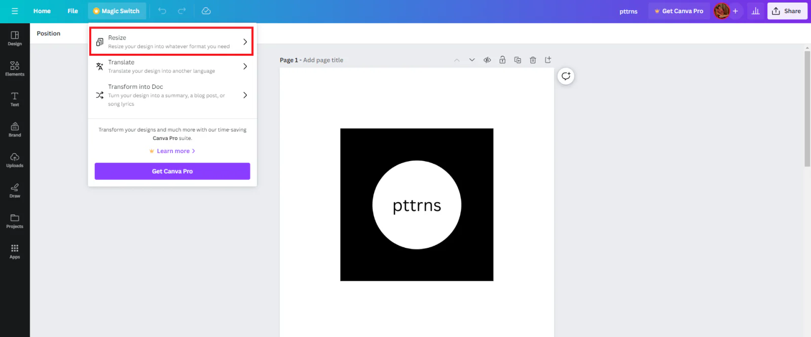Open the Projects sidebar panel
Image resolution: width=811 pixels, height=337 pixels.
(15, 220)
